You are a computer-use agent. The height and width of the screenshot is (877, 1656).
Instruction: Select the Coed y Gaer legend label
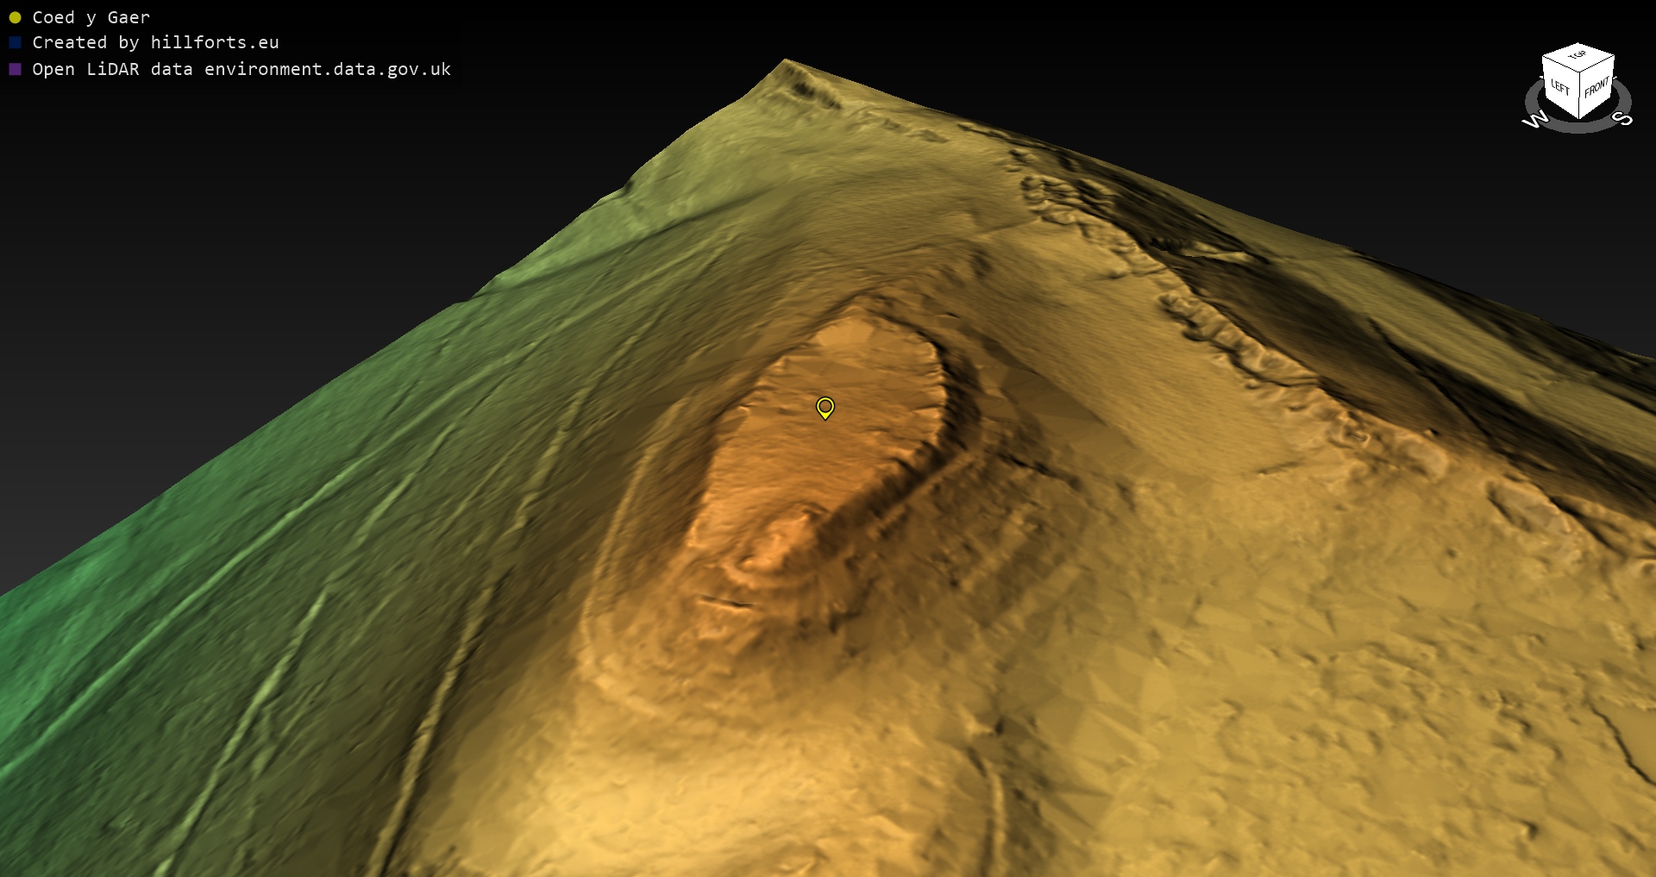coord(91,17)
